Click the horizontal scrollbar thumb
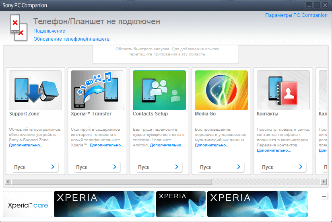 (x=111, y=181)
